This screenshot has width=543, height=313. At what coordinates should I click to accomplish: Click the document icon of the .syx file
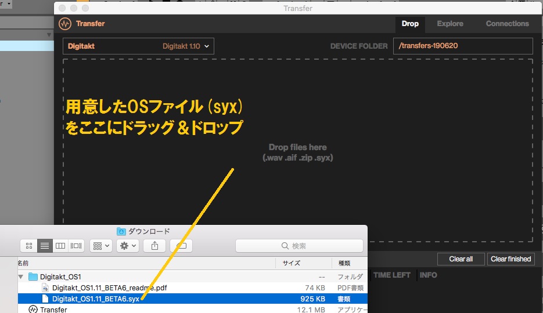(x=45, y=299)
